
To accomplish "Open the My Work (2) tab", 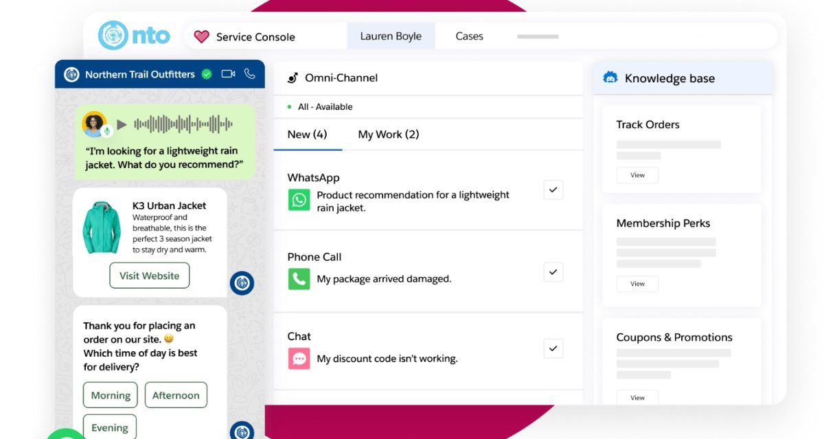I will [388, 134].
